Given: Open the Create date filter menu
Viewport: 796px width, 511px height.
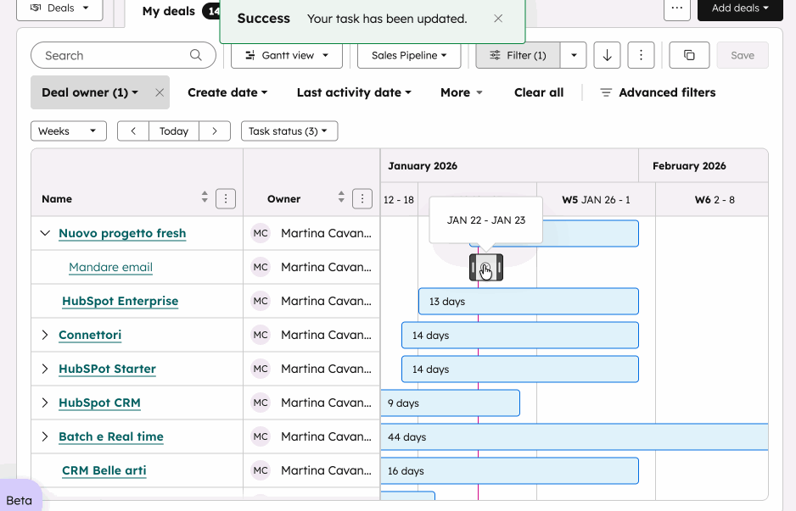Looking at the screenshot, I should tap(227, 92).
